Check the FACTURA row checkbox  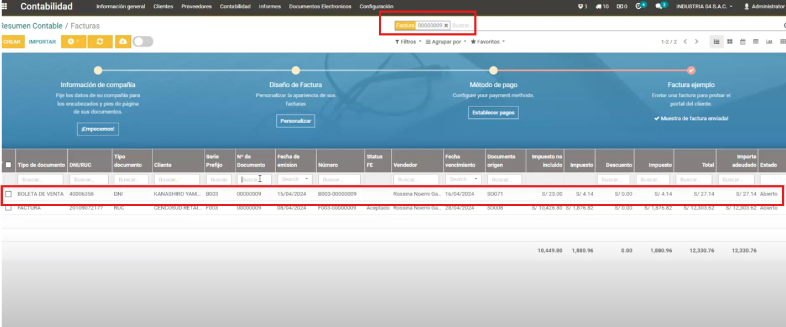click(8, 208)
